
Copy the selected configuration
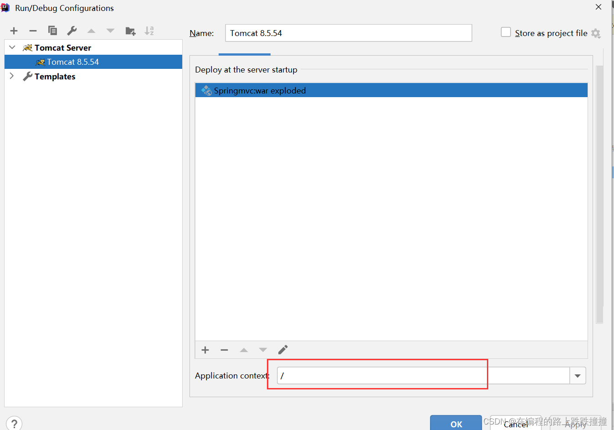pyautogui.click(x=52, y=31)
